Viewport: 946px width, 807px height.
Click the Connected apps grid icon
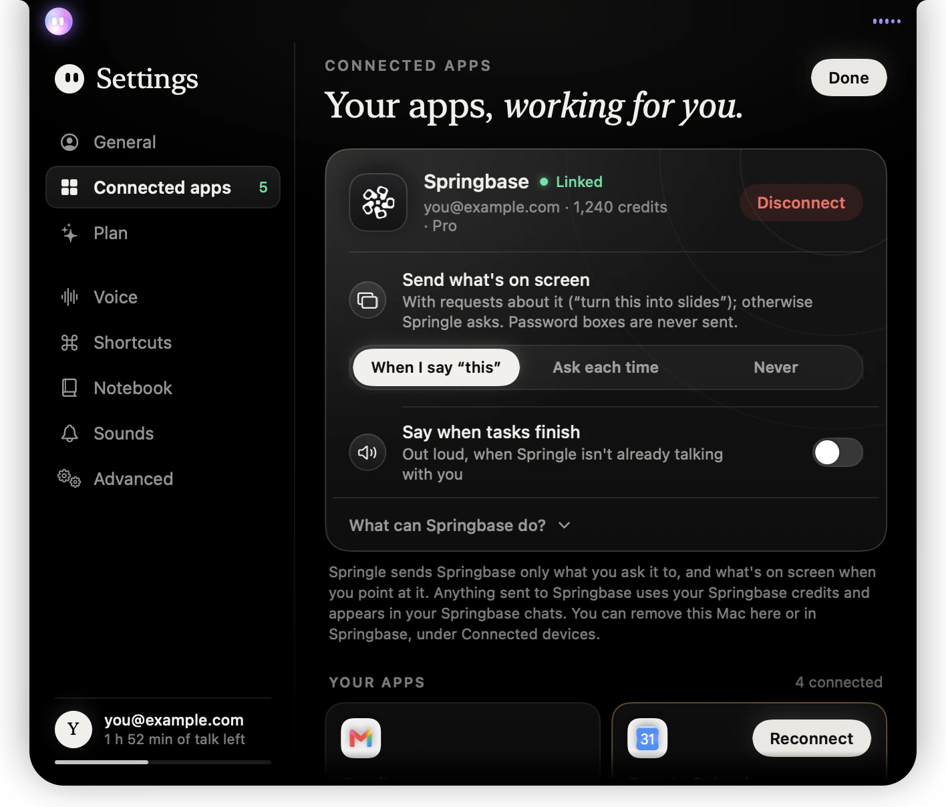tap(69, 188)
